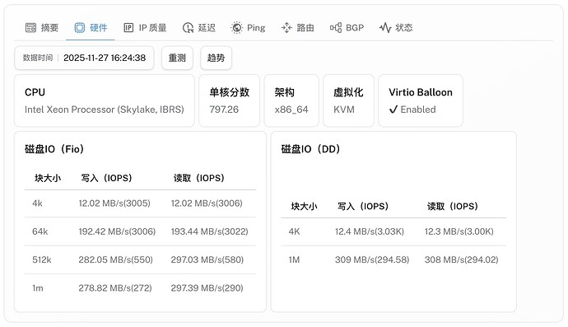Switch to the 路由 tab
This screenshot has height=327, width=568.
298,27
